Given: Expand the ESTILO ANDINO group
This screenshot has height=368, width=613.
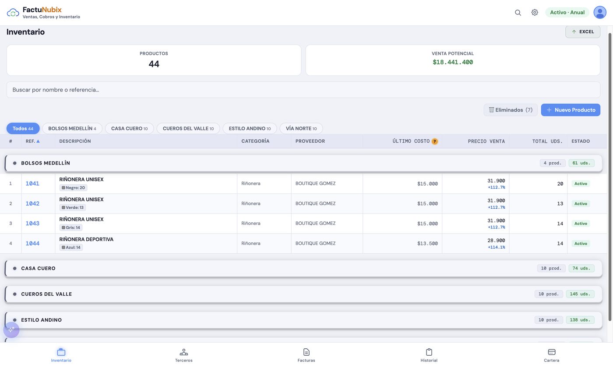Looking at the screenshot, I should pos(303,320).
